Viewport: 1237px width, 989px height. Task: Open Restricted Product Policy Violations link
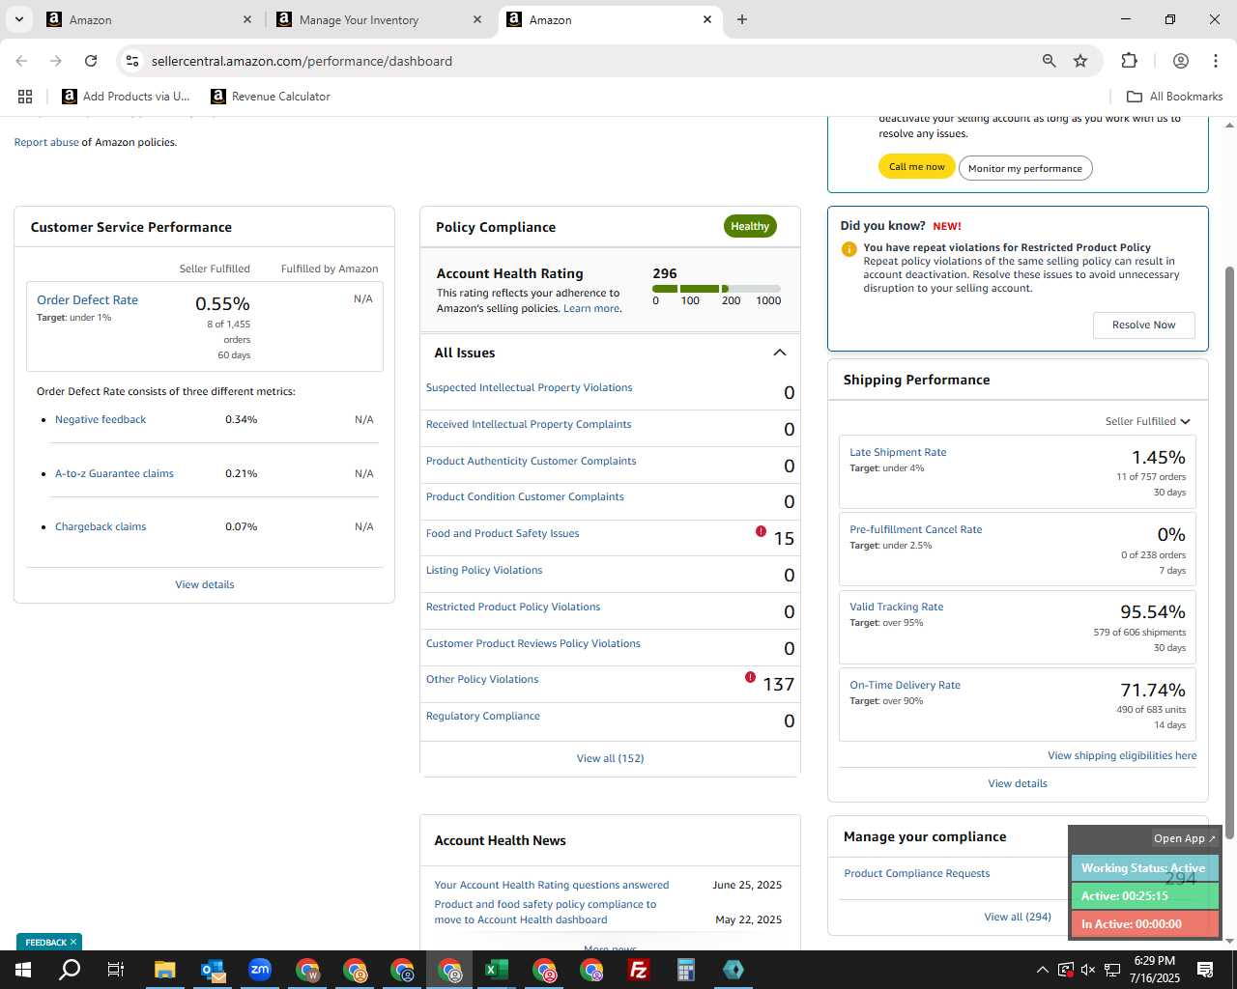pyautogui.click(x=513, y=607)
